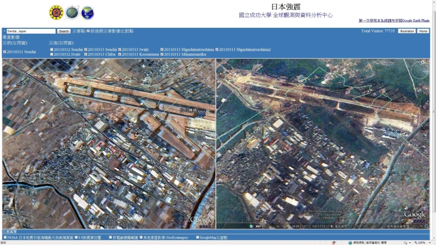Focus the Sendai, Japan search field
436x245 pixels.
(31, 31)
